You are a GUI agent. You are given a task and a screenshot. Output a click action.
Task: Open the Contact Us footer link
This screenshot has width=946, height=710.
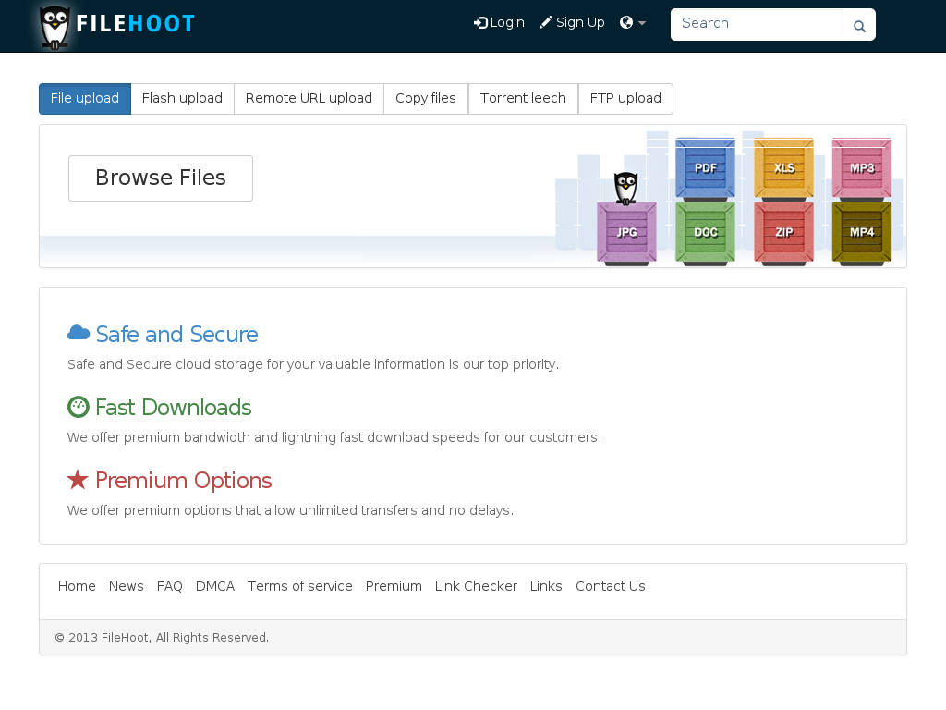click(x=610, y=586)
